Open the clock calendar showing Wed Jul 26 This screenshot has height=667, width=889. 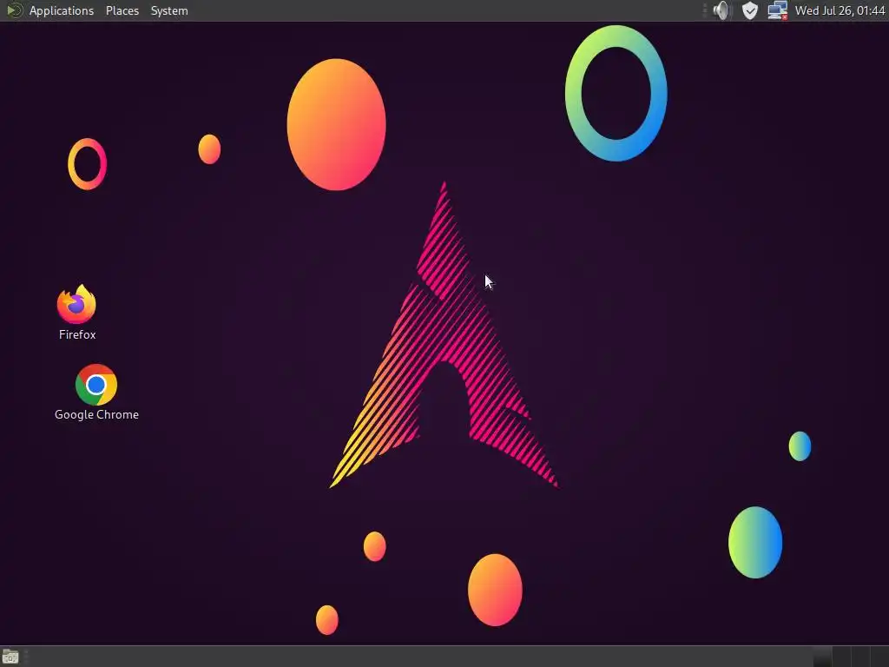click(x=840, y=10)
